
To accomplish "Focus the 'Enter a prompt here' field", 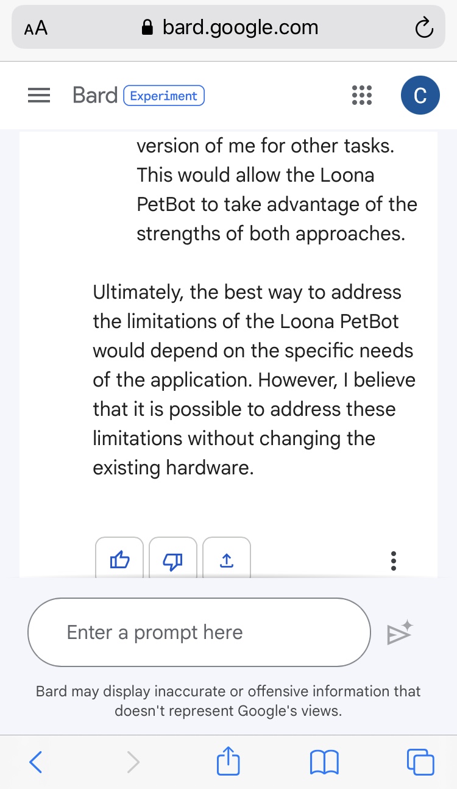I will click(x=199, y=632).
